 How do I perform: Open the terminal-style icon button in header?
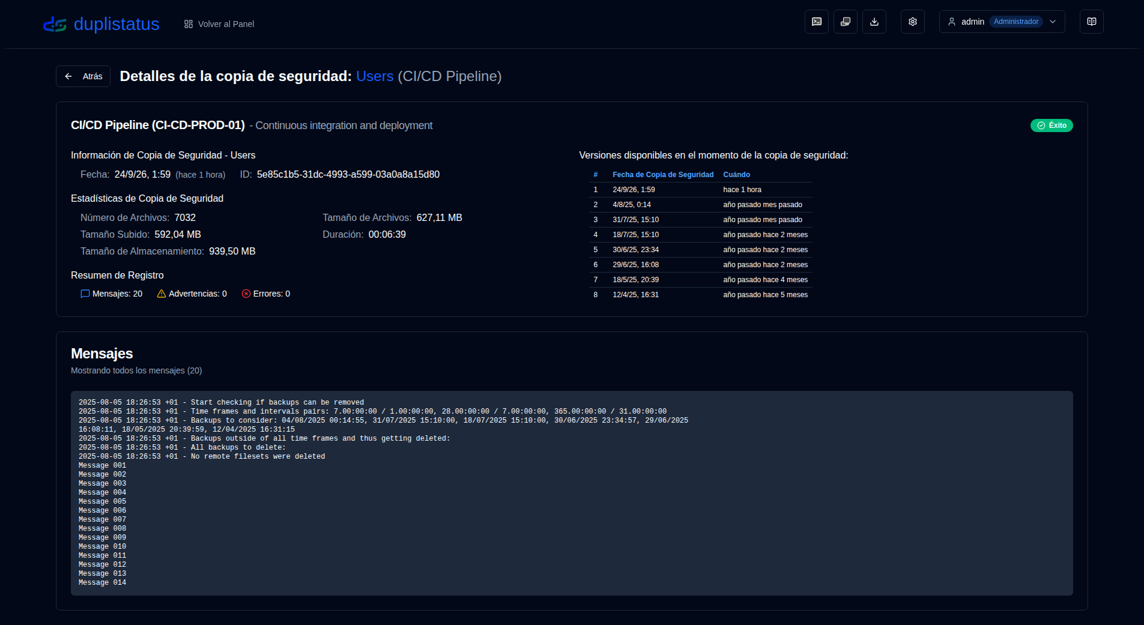click(x=817, y=22)
